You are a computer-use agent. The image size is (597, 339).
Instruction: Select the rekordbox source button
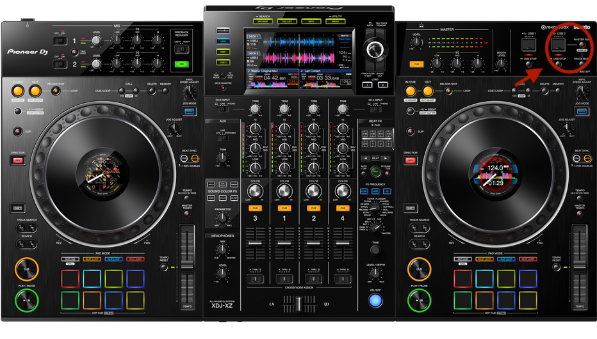tap(223, 31)
